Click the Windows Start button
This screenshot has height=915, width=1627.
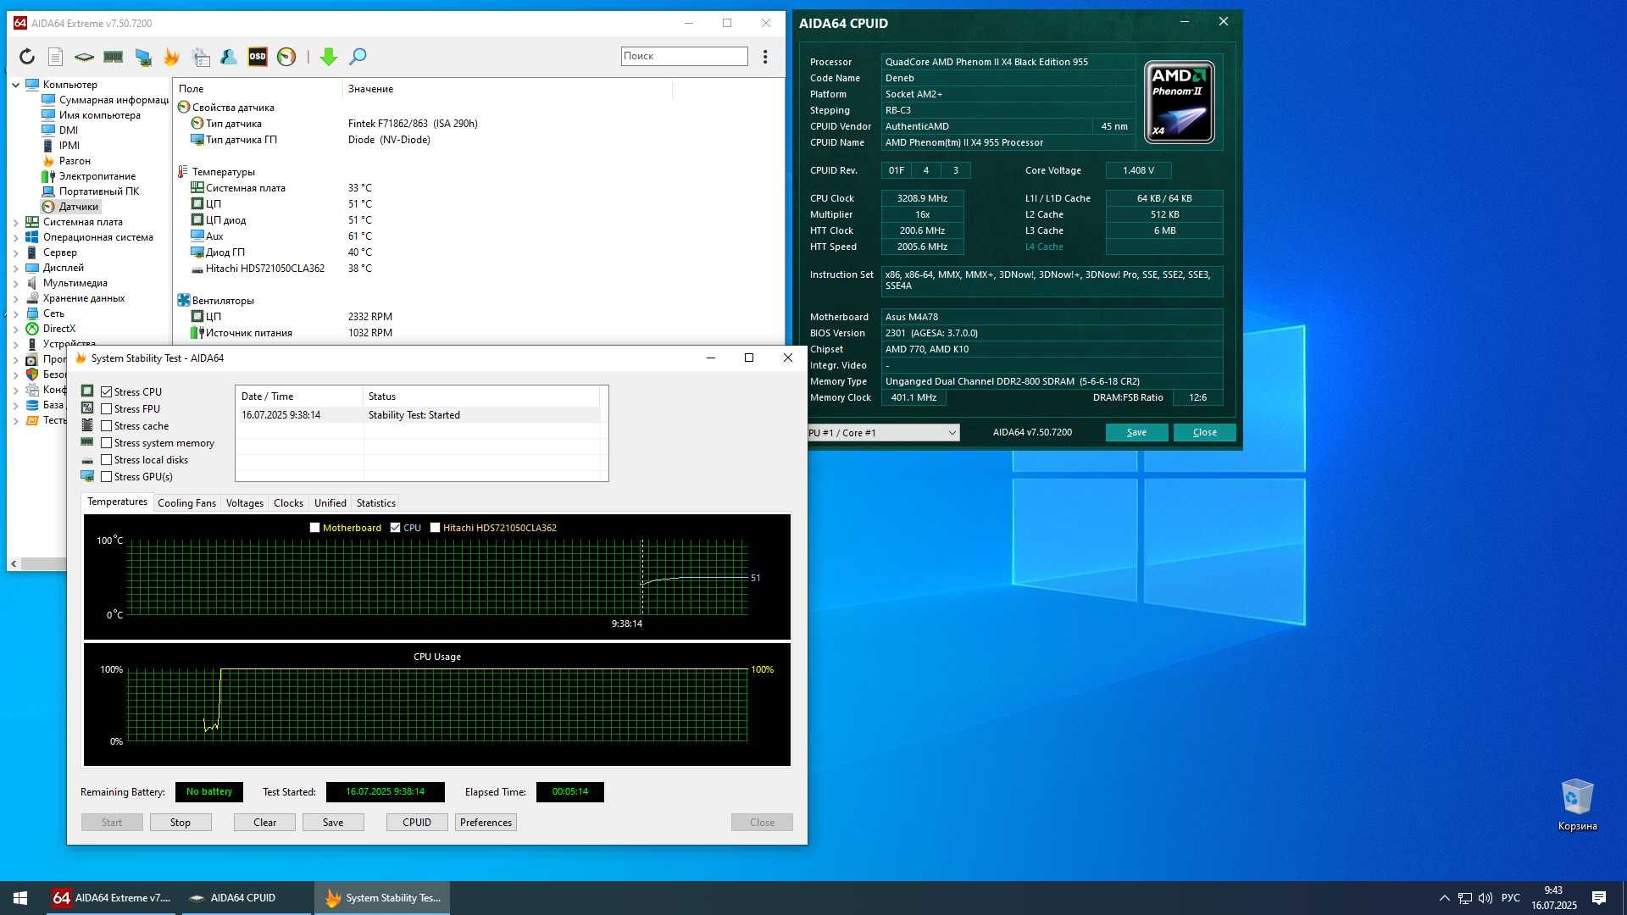(20, 898)
